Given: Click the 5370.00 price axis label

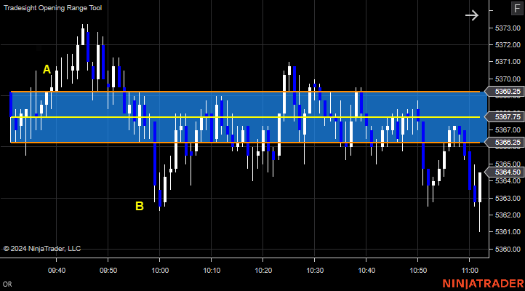Looking at the screenshot, I should point(508,79).
